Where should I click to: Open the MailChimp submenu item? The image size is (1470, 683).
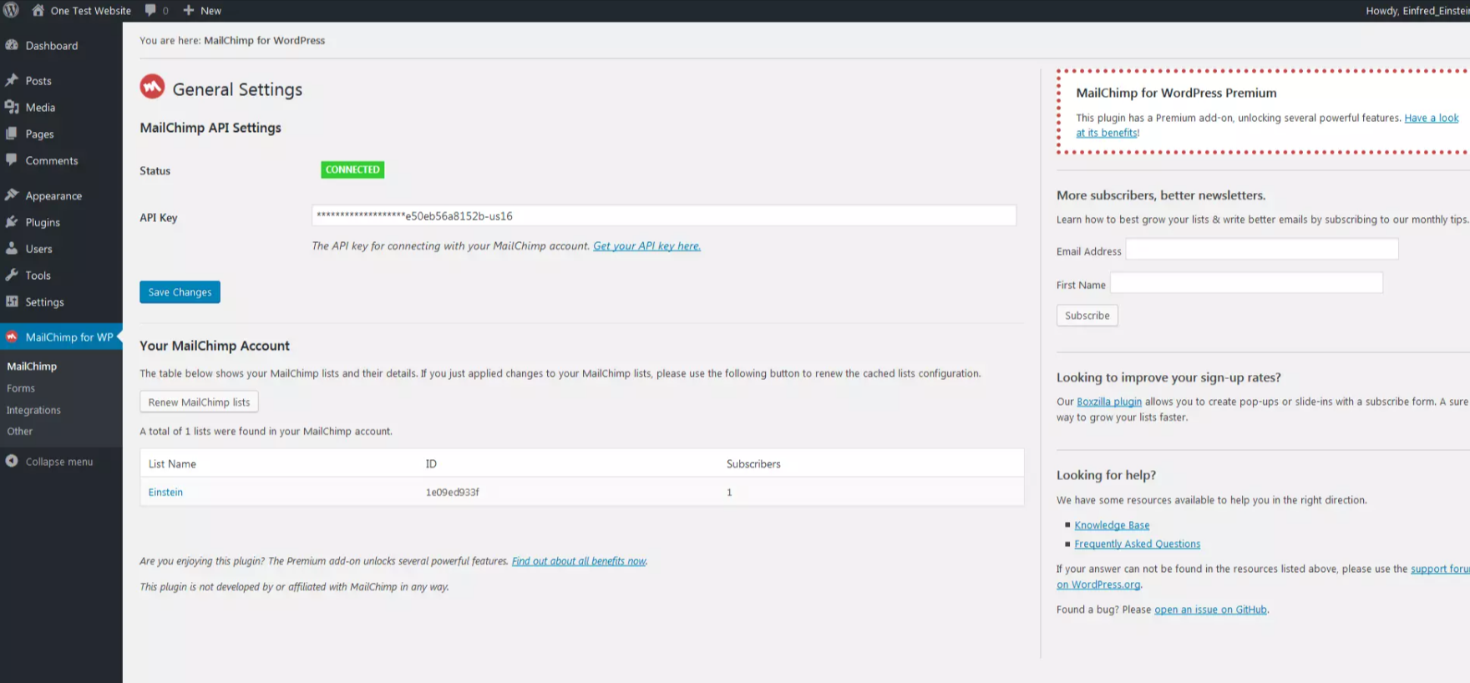(x=32, y=367)
